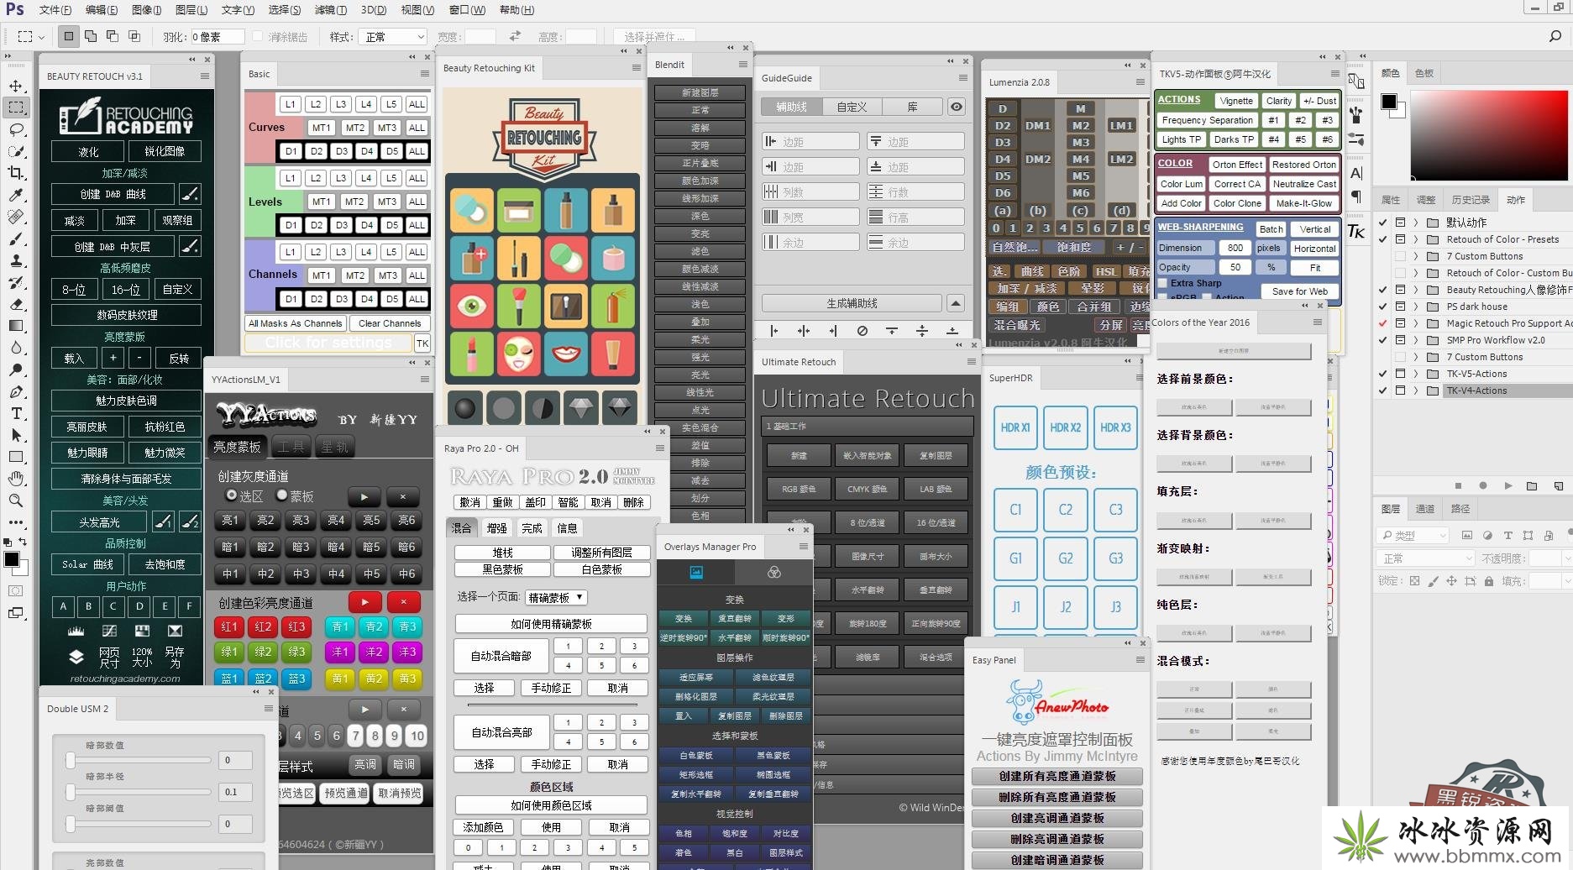The width and height of the screenshot is (1573, 870).
Task: Activate the Crop tool
Action: point(16,173)
